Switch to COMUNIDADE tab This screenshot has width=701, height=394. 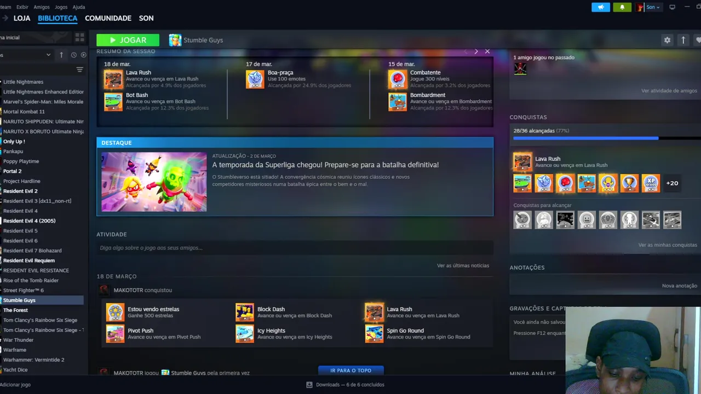pyautogui.click(x=108, y=18)
